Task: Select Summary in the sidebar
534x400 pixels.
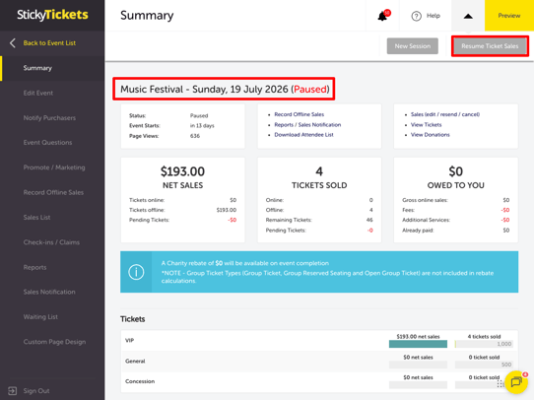Action: [37, 68]
